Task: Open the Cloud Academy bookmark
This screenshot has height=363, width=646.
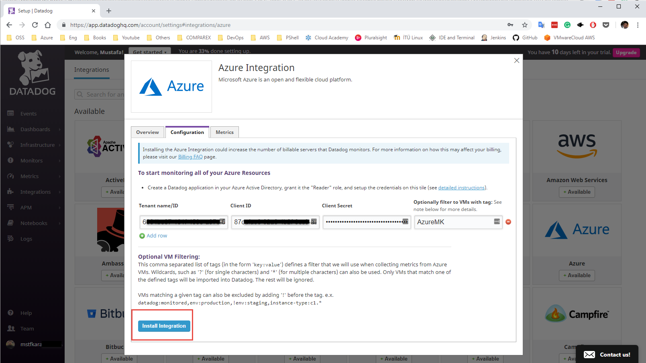Action: click(327, 38)
